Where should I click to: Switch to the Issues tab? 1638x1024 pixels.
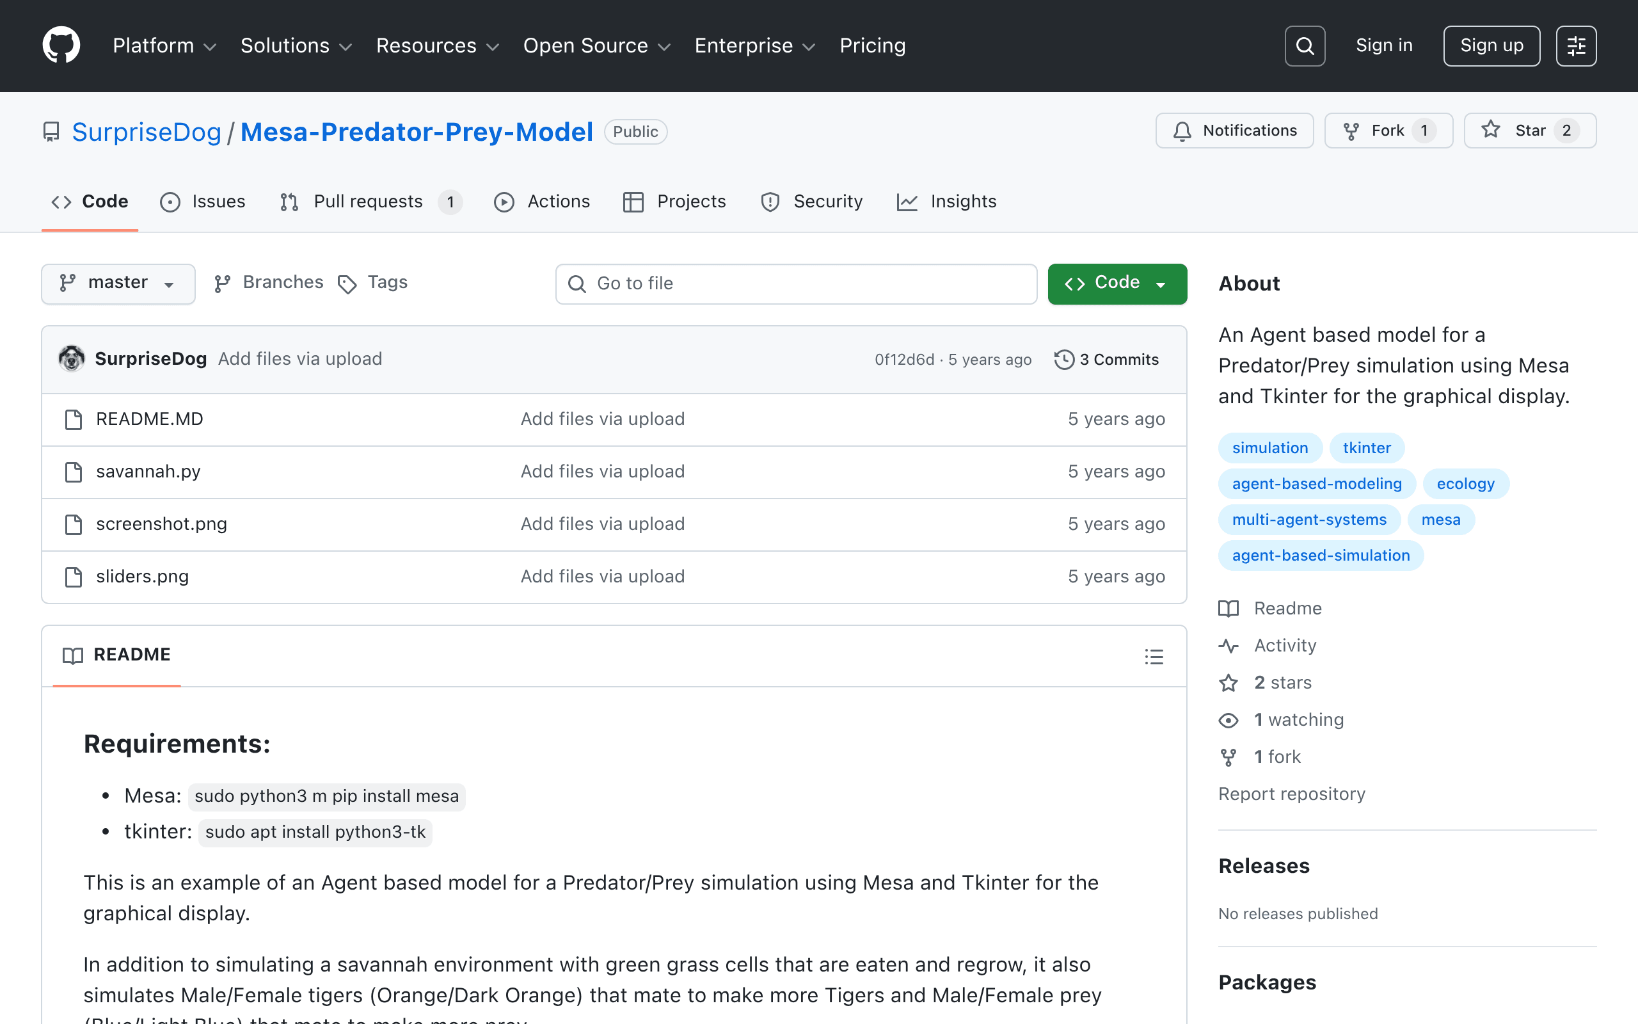tap(203, 201)
